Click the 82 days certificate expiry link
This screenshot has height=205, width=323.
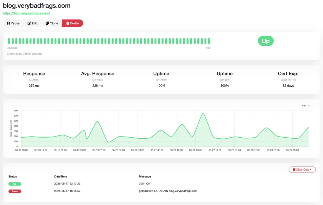[288, 85]
